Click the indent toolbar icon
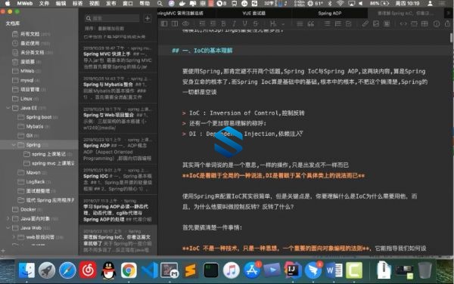 click(213, 23)
